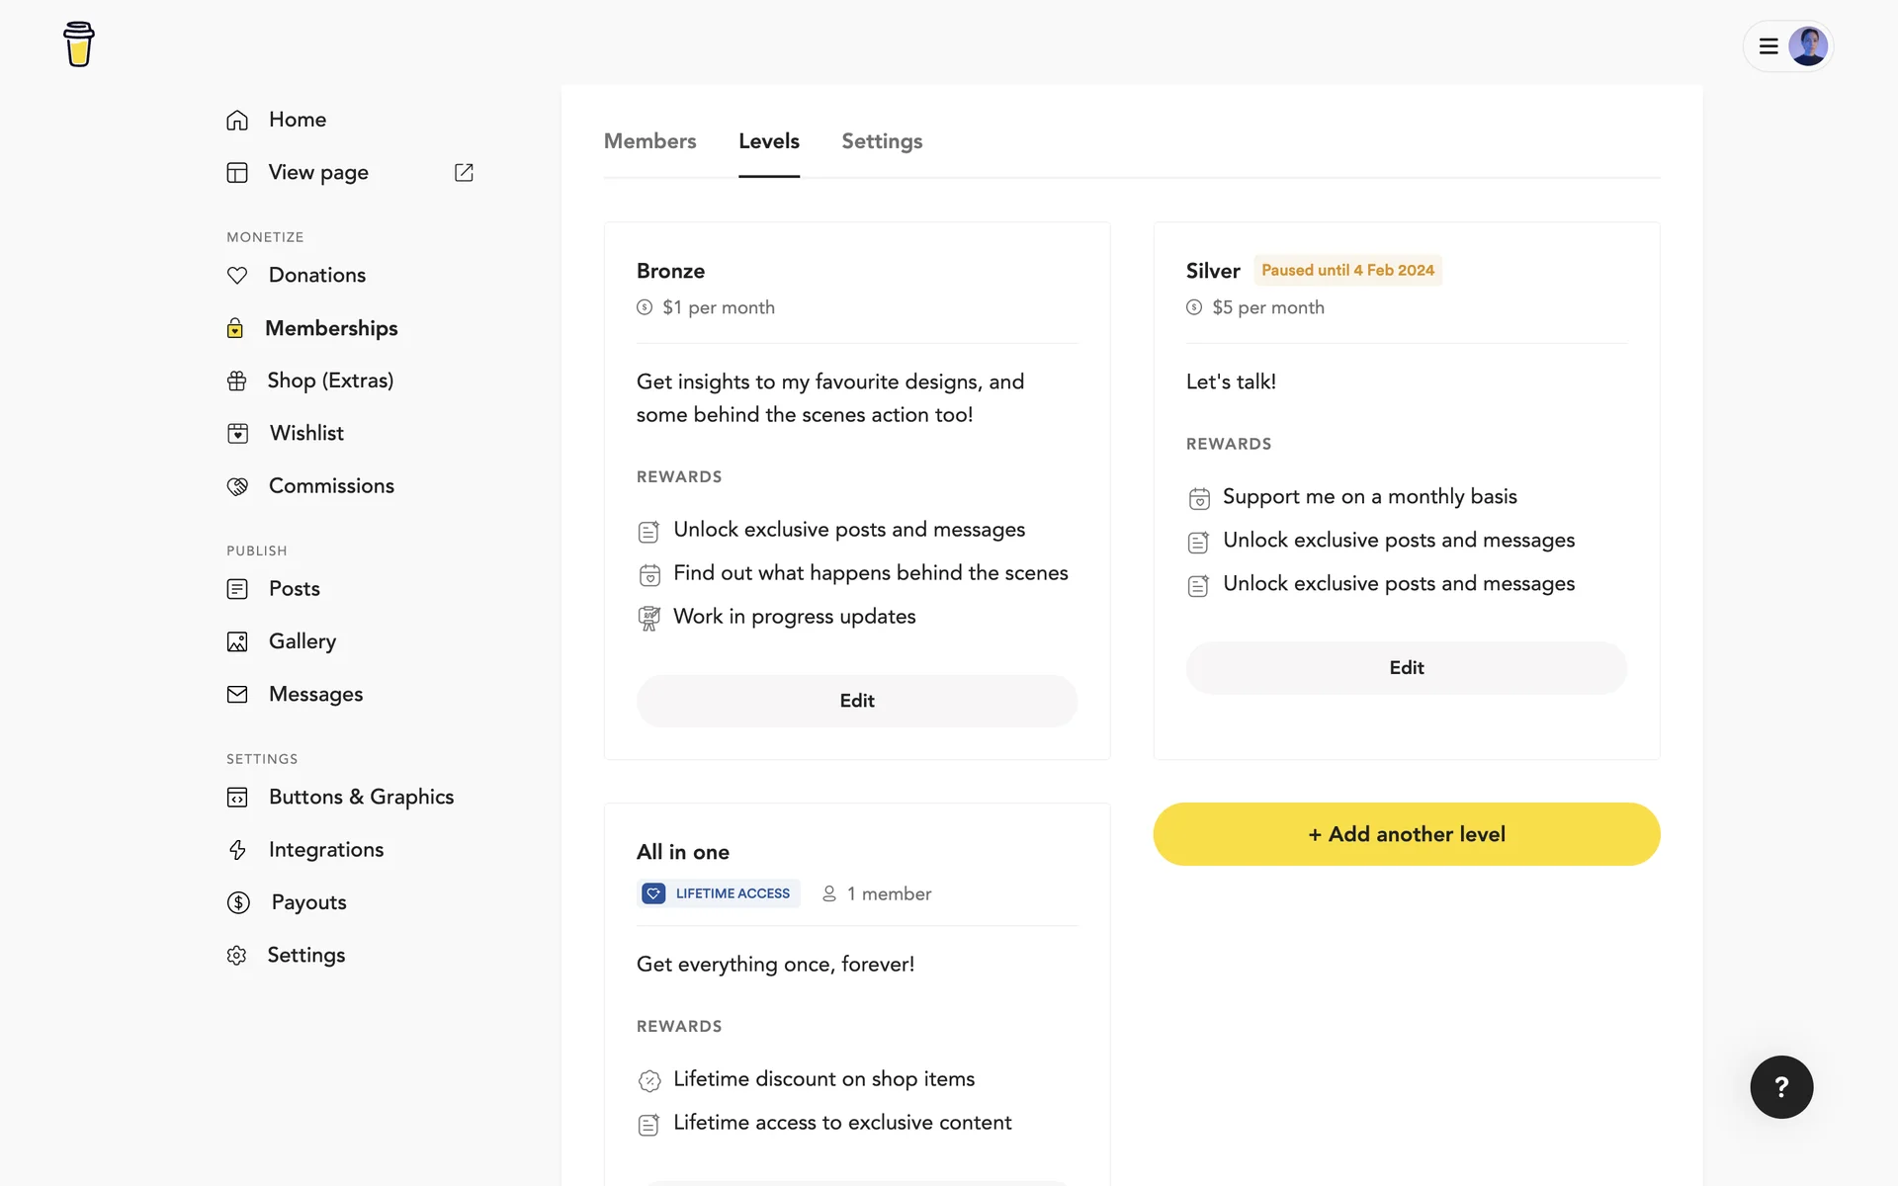
Task: Switch to the membership Settings tab
Action: (882, 141)
